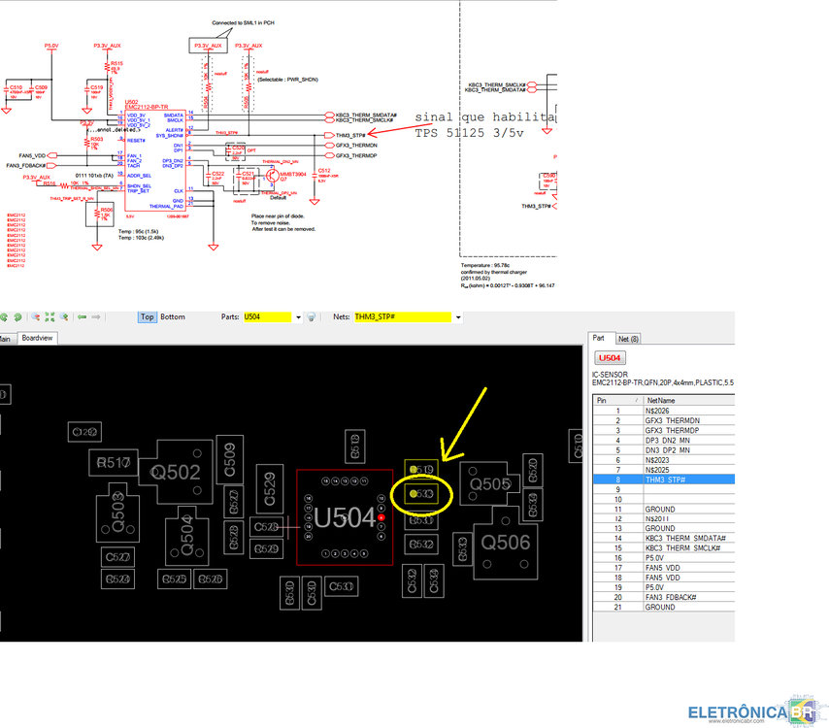The image size is (829, 728).
Task: Click the Q506 component footprint
Action: 505,542
